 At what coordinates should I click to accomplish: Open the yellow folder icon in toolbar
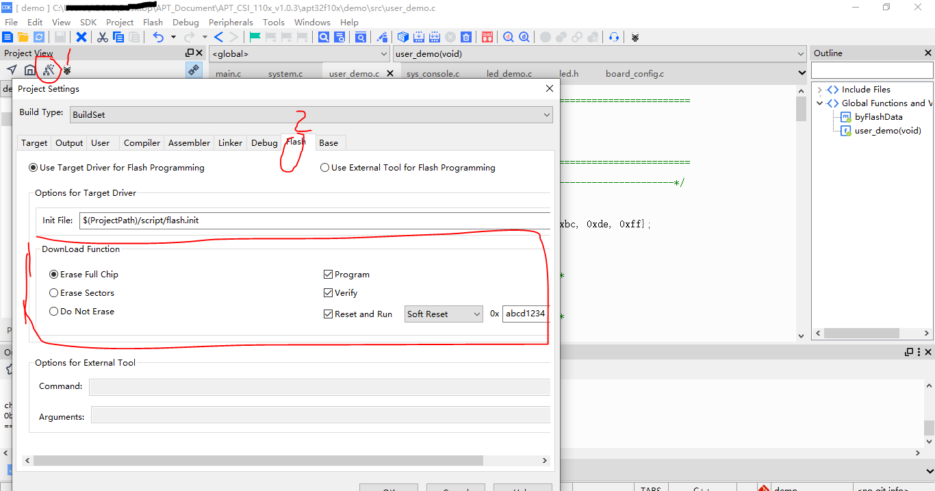[x=23, y=37]
